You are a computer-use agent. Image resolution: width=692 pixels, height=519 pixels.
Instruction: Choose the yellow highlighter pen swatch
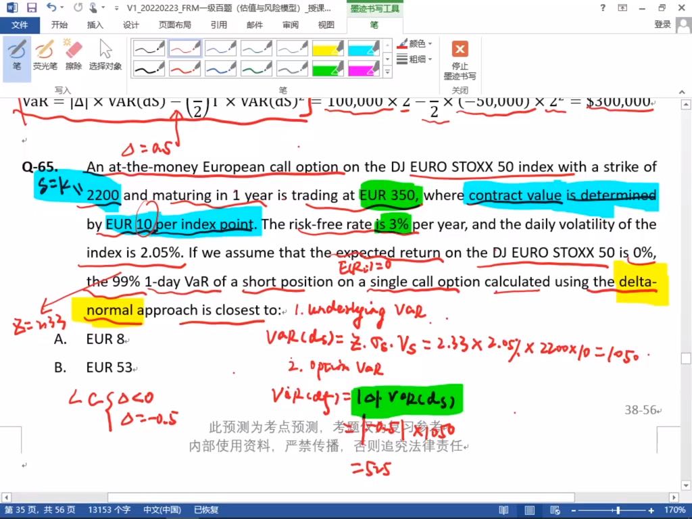tap(327, 48)
